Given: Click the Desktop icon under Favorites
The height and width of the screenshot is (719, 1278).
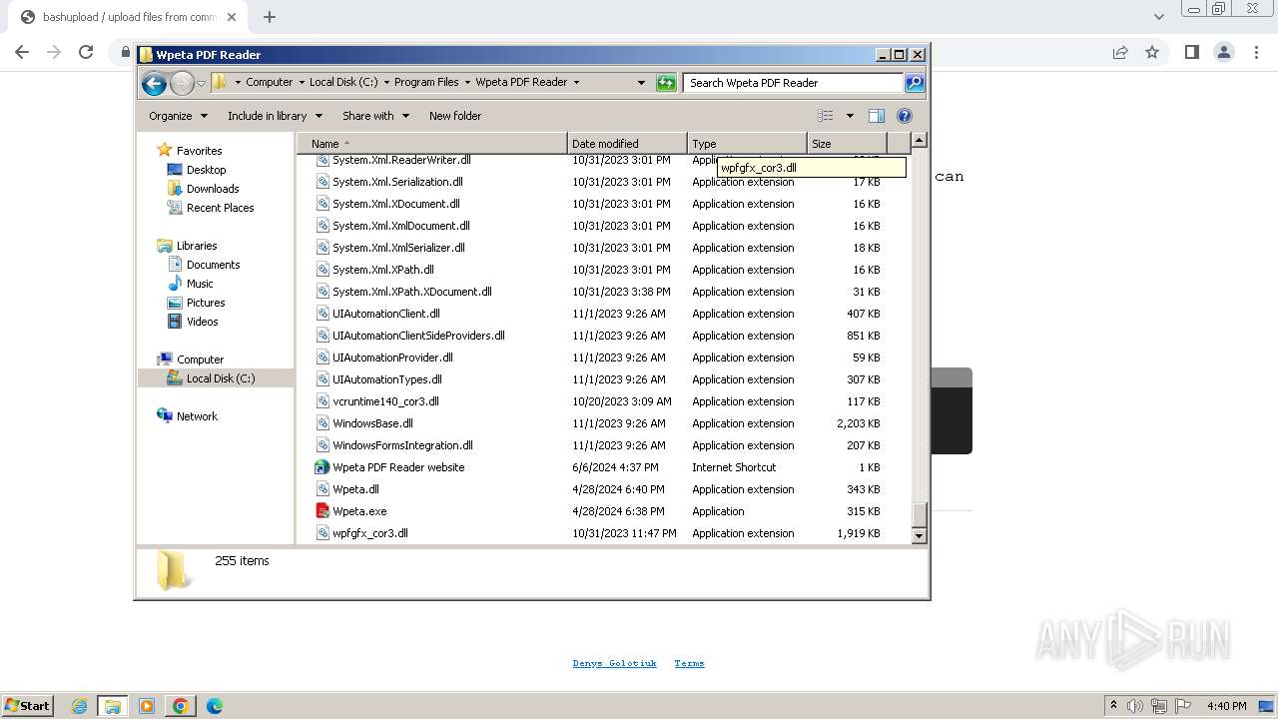Looking at the screenshot, I should [x=175, y=170].
